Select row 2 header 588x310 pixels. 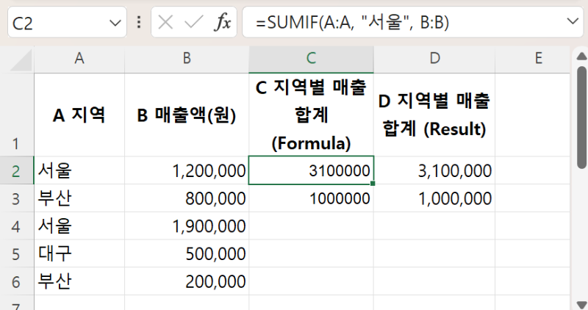click(x=17, y=170)
